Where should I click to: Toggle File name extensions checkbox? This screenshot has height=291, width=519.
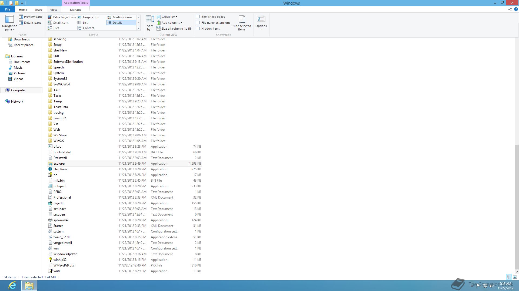click(198, 23)
